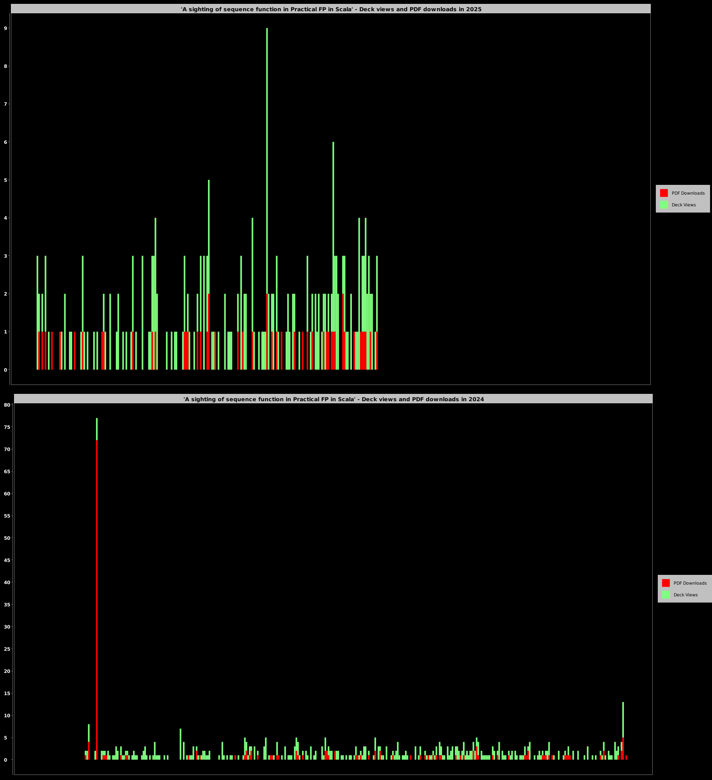Select the Deck Views label in 2025 legend

point(684,205)
